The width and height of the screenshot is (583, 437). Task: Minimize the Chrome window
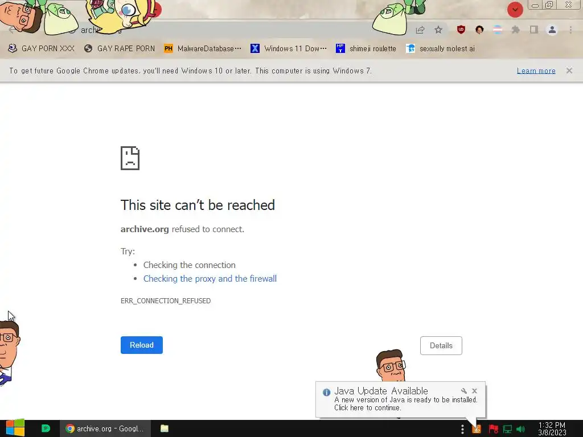pos(535,5)
